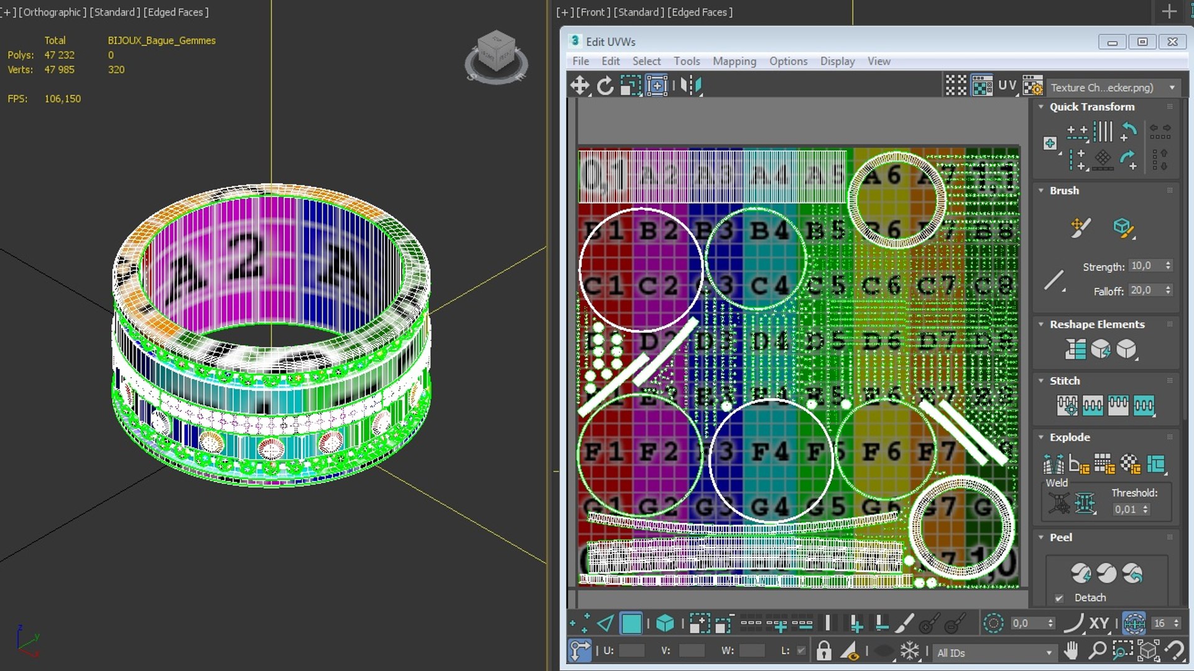Enable Polygon sub-object mode square
This screenshot has width=1194, height=671.
631,623
